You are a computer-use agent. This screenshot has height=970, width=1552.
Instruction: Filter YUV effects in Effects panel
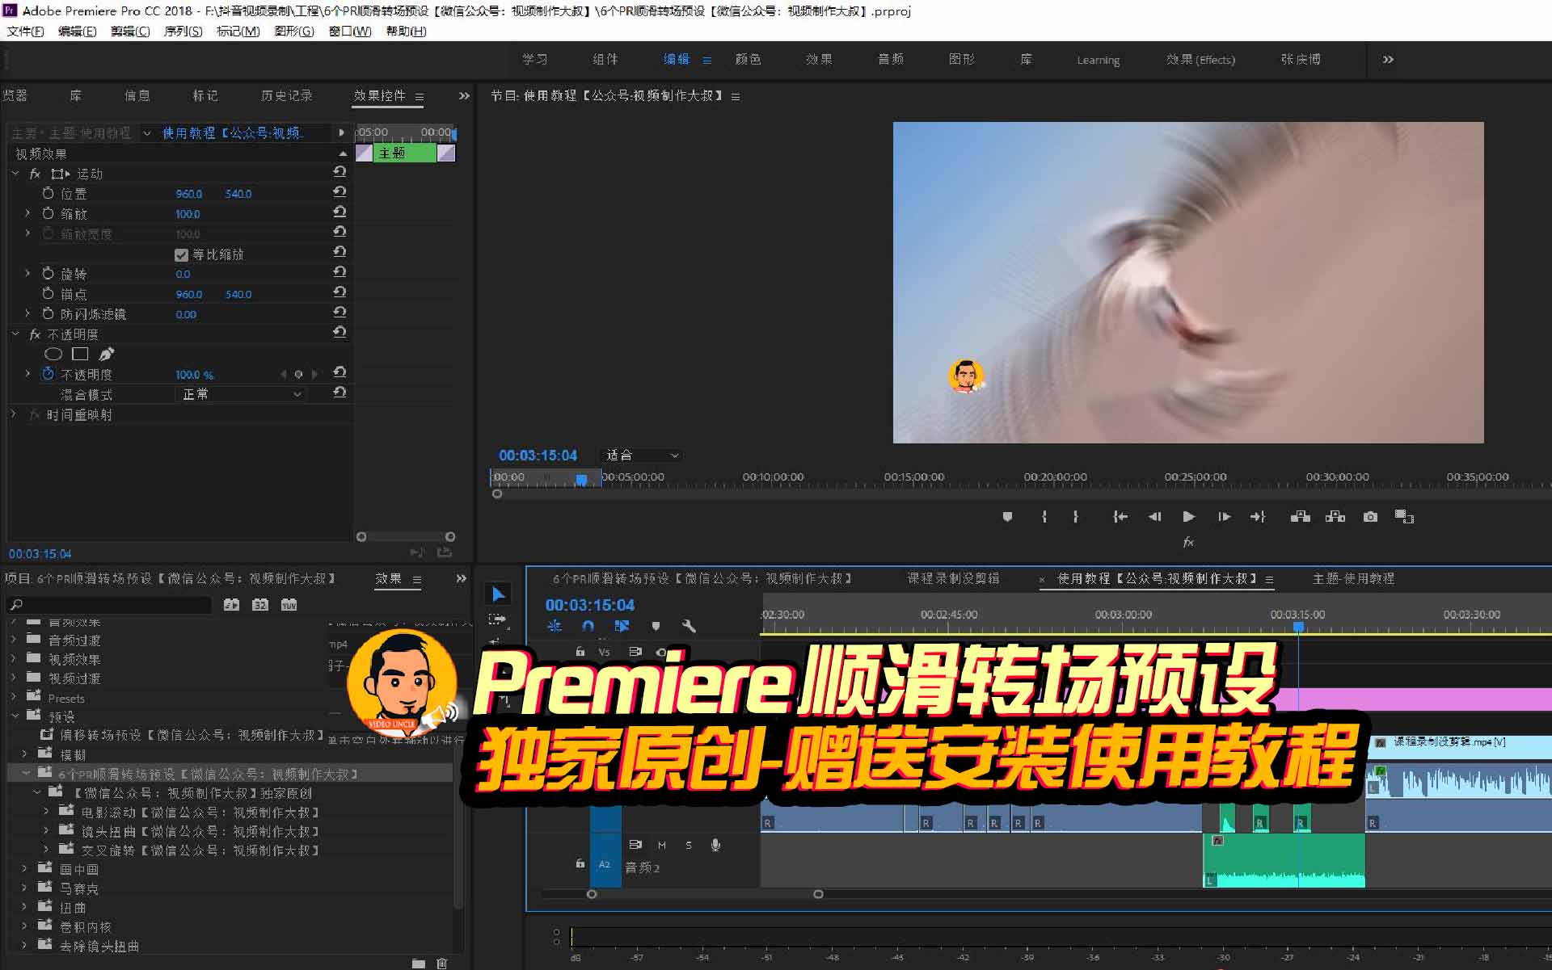(x=289, y=604)
